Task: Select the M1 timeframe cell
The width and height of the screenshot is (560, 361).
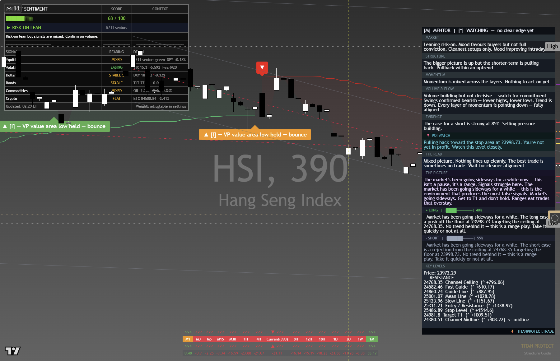Action: point(188,339)
